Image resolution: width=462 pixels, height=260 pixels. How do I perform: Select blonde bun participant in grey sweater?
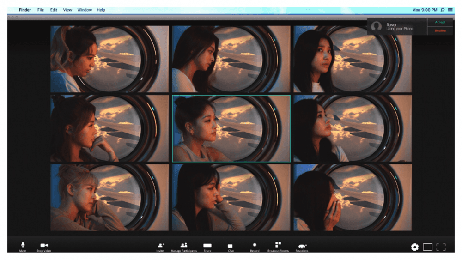(109, 197)
